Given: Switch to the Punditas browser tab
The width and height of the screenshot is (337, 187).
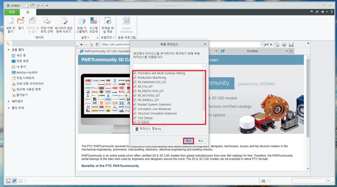Looking at the screenshot, I should tap(252, 51).
